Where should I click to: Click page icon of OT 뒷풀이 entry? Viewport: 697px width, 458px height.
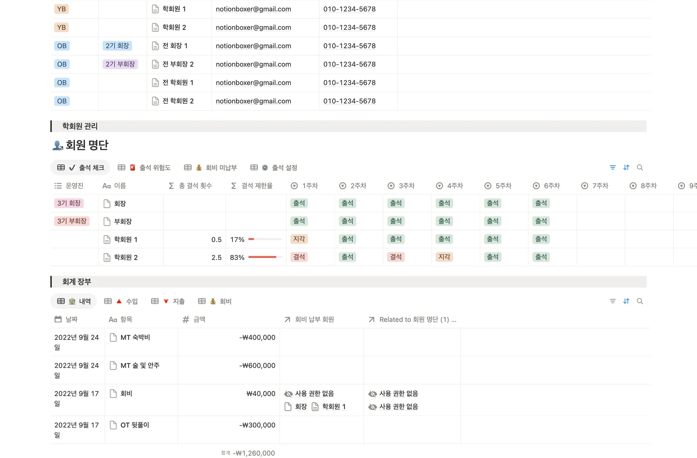113,425
